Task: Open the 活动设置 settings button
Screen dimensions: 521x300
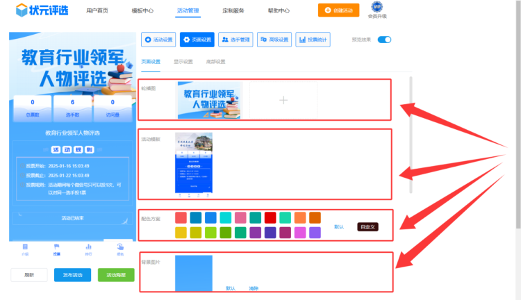Action: point(158,40)
